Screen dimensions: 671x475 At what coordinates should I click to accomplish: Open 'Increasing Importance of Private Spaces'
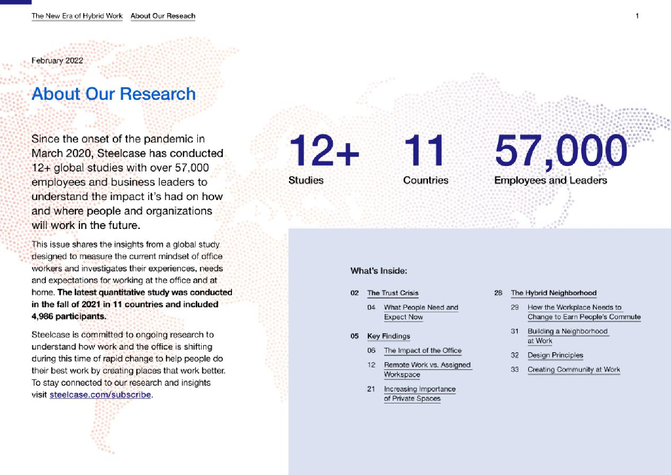[x=419, y=394]
